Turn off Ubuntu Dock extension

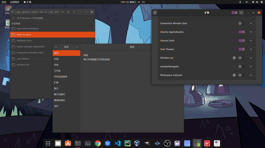(x=241, y=41)
